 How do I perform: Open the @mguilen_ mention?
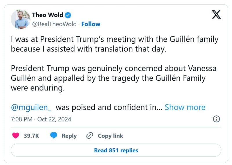31,107
